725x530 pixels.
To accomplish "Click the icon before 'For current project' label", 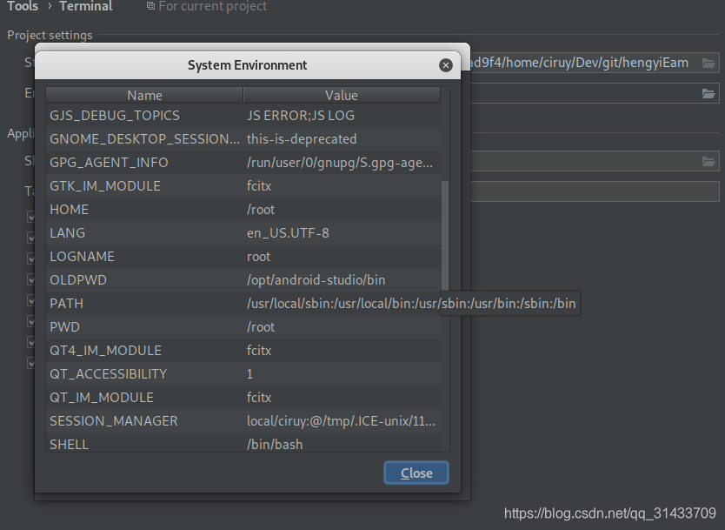I will pos(150,6).
